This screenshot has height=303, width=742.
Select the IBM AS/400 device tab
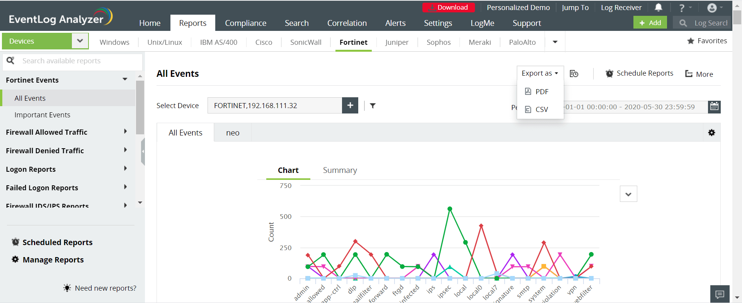[219, 42]
